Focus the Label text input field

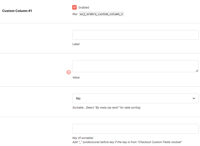[x=135, y=35]
